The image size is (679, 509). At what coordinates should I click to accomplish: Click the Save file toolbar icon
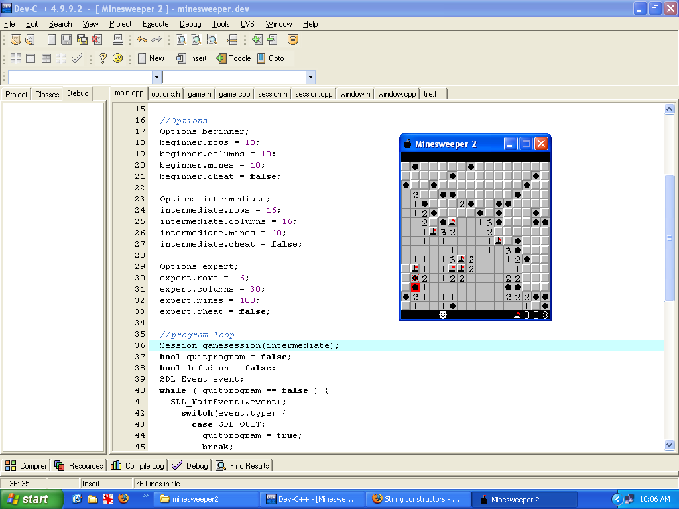tap(66, 40)
